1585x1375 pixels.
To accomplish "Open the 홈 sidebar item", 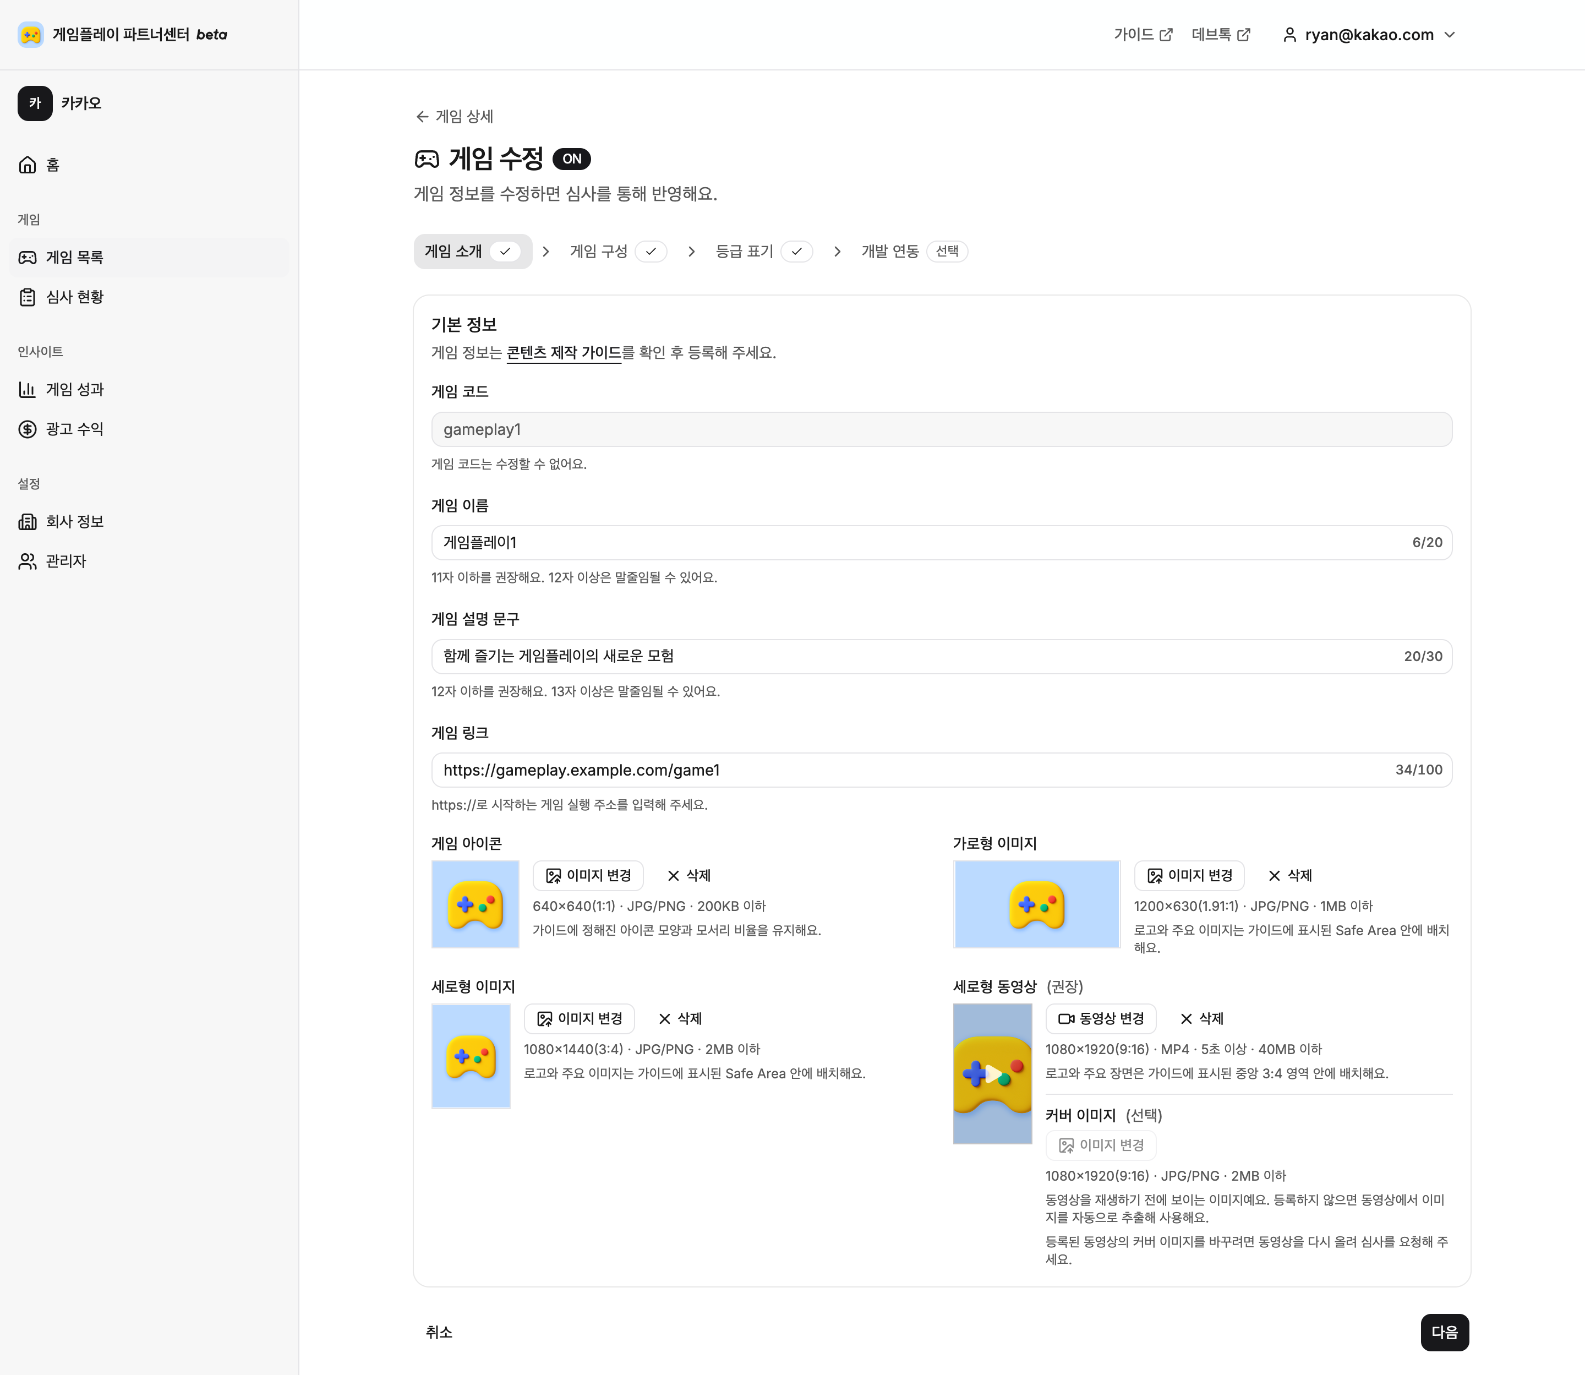I will pos(149,165).
